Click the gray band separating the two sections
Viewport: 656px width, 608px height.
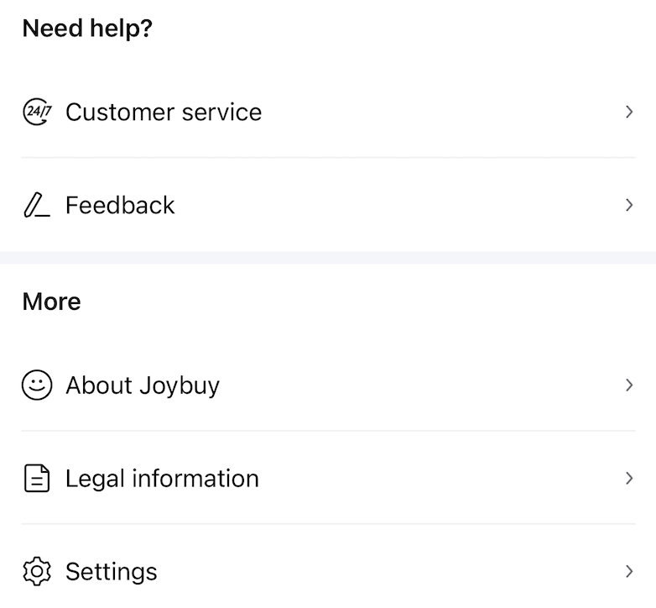coord(328,257)
